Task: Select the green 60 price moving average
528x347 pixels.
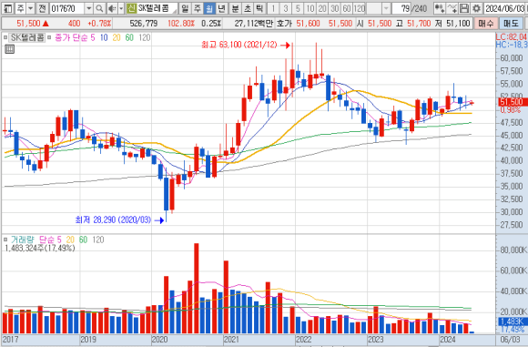Action: point(129,37)
